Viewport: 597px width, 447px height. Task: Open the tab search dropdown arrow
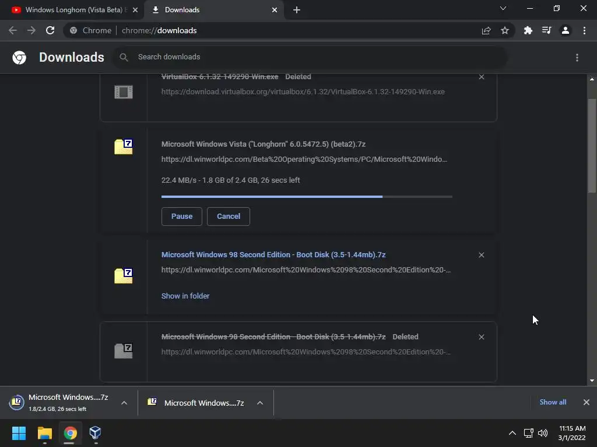point(503,8)
